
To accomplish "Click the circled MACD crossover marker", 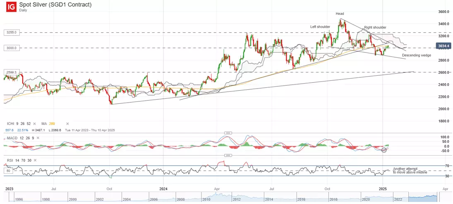I will pyautogui.click(x=384, y=149).
